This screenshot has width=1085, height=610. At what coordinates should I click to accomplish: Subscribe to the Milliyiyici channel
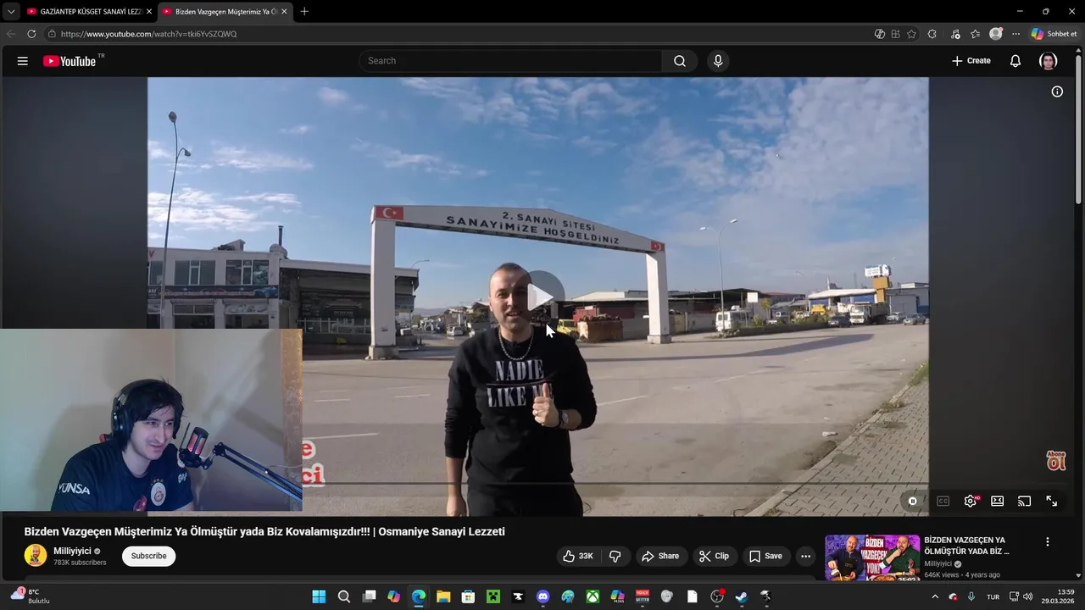tap(148, 556)
